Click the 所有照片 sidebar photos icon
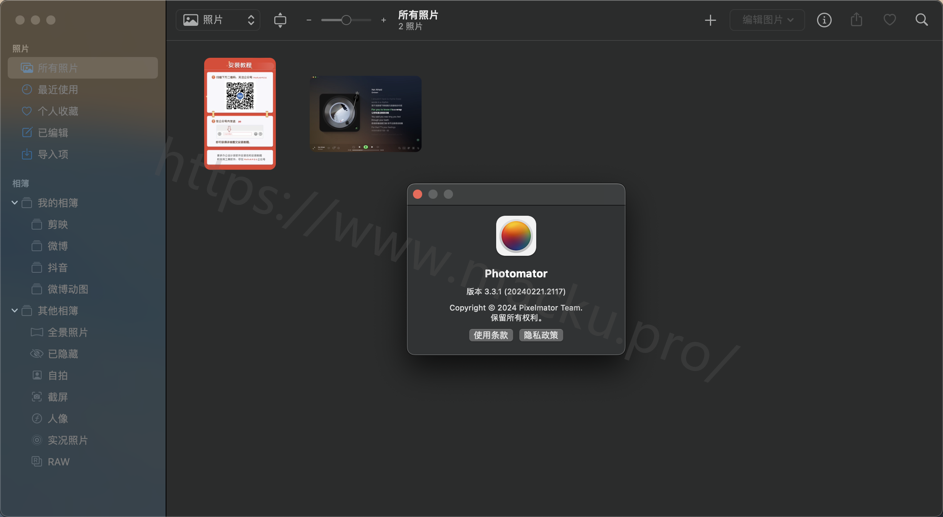This screenshot has height=517, width=943. 27,68
